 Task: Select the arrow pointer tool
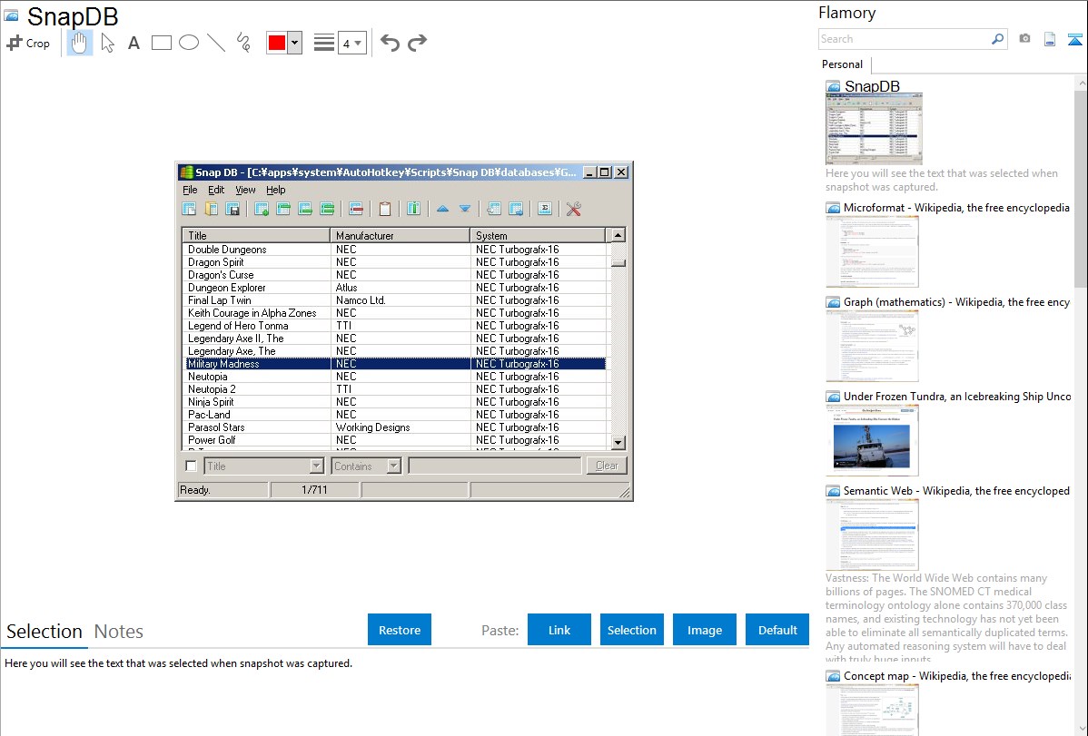click(x=108, y=43)
